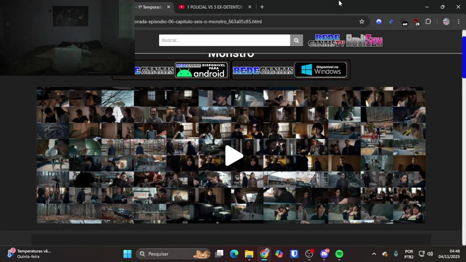This screenshot has width=466, height=262.
Task: Open the RediSex logo link
Action: click(x=364, y=40)
